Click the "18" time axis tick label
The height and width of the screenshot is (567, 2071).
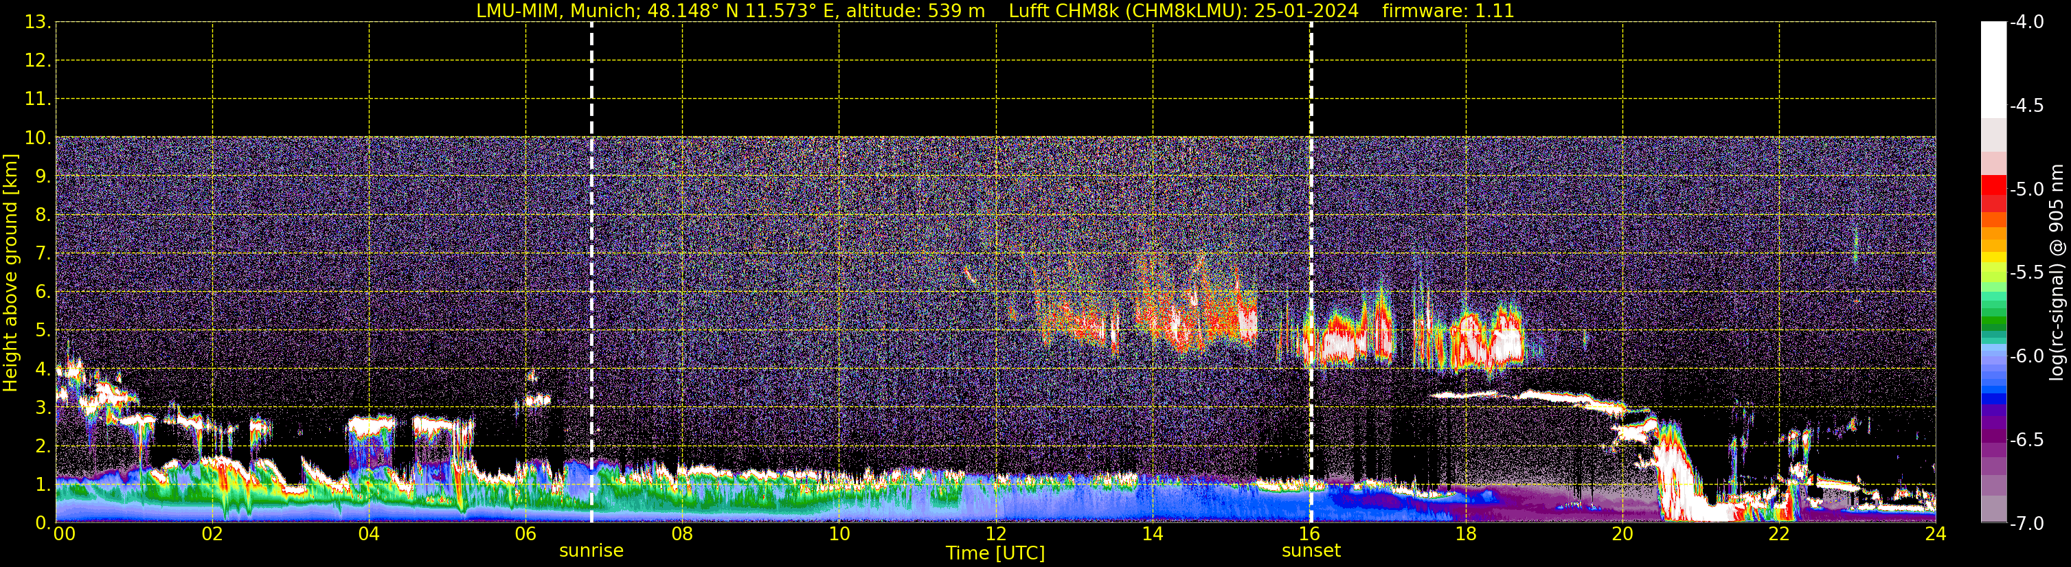coord(1467,534)
